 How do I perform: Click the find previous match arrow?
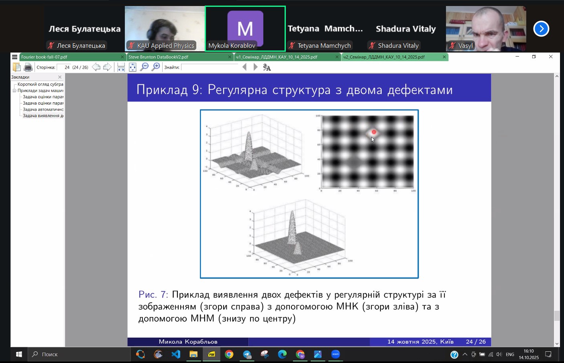pyautogui.click(x=244, y=67)
